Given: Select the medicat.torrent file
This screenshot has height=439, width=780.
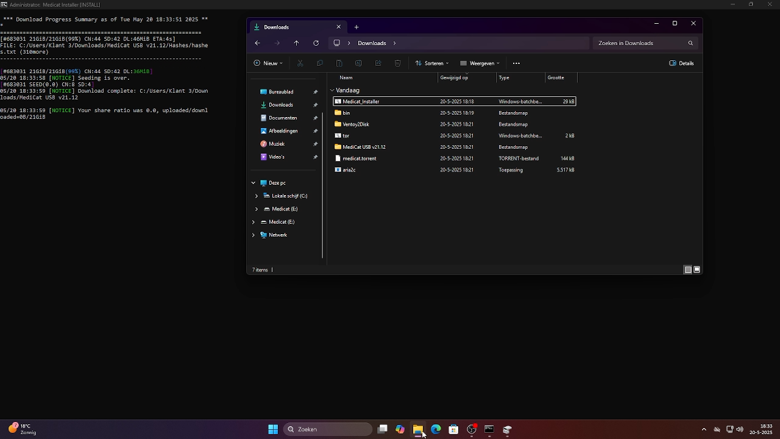Looking at the screenshot, I should click(455, 159).
